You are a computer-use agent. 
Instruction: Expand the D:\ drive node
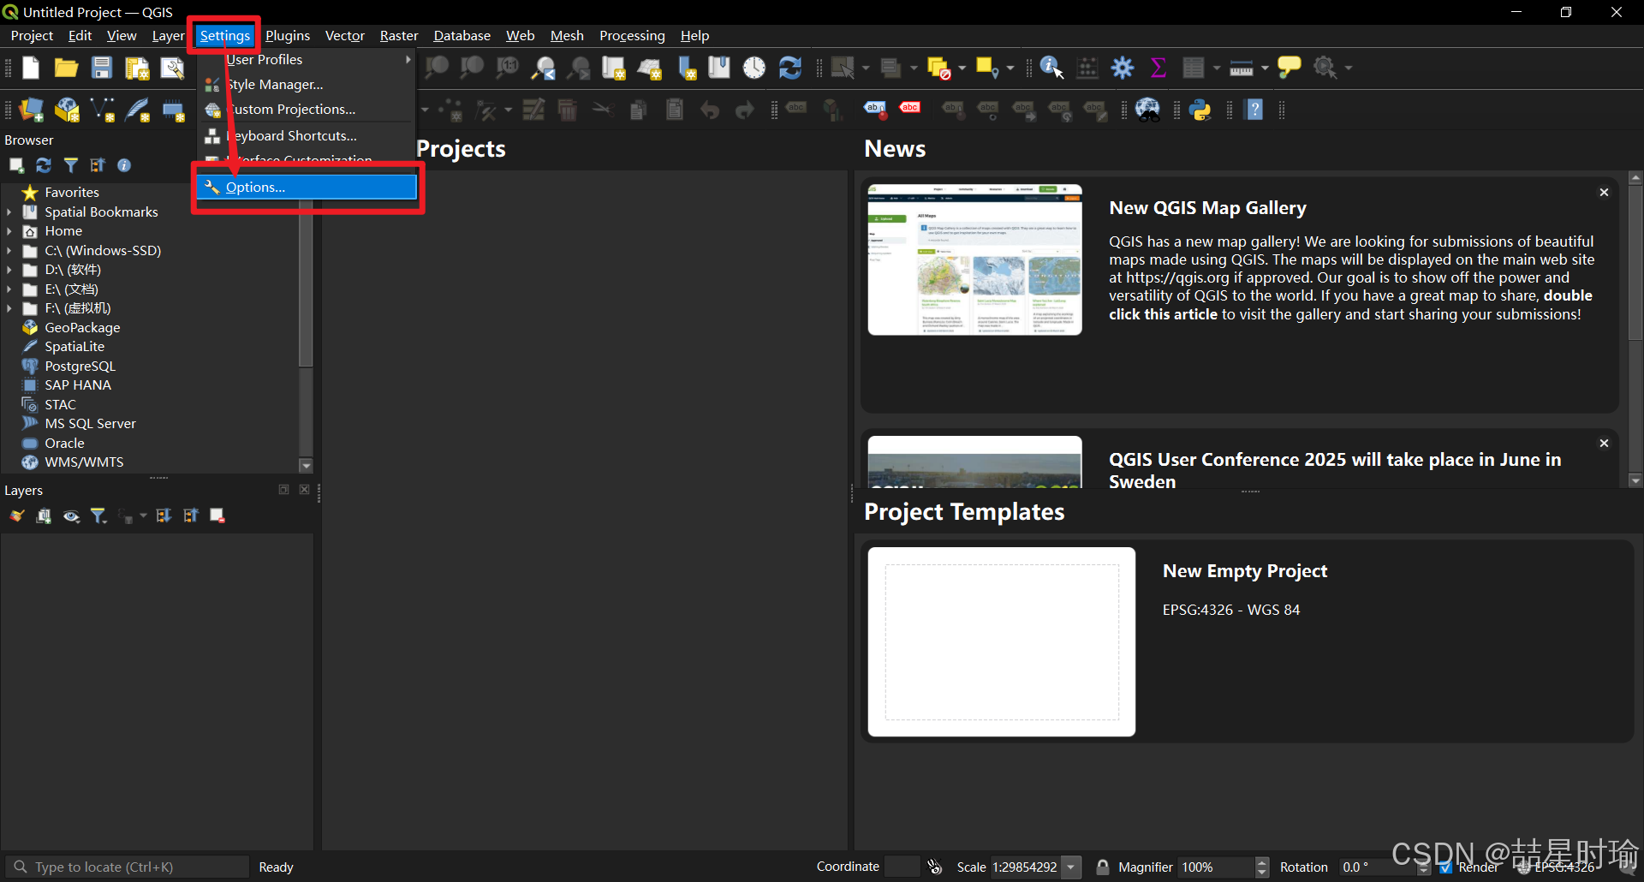coord(9,270)
